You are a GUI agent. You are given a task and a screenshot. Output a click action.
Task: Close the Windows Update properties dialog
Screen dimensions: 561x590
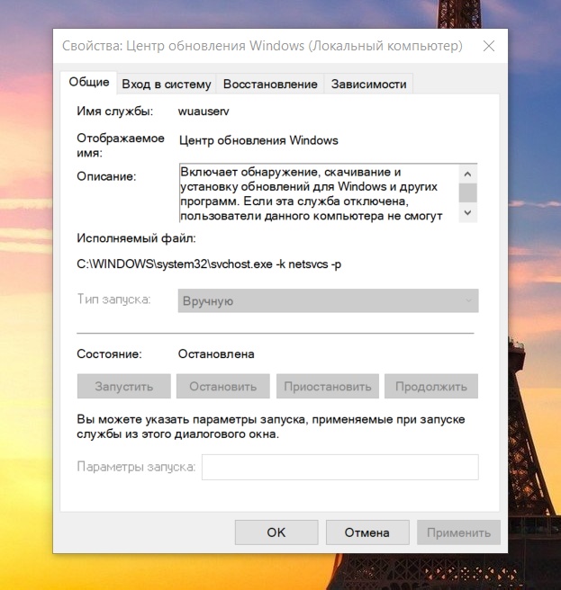coord(489,46)
